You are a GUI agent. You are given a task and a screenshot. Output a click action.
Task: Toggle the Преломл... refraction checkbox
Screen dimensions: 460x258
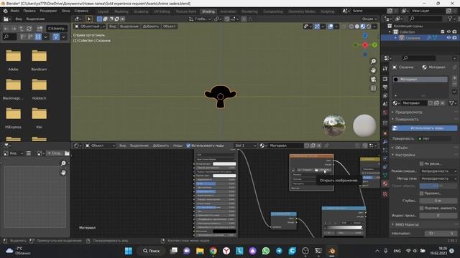pos(422,193)
